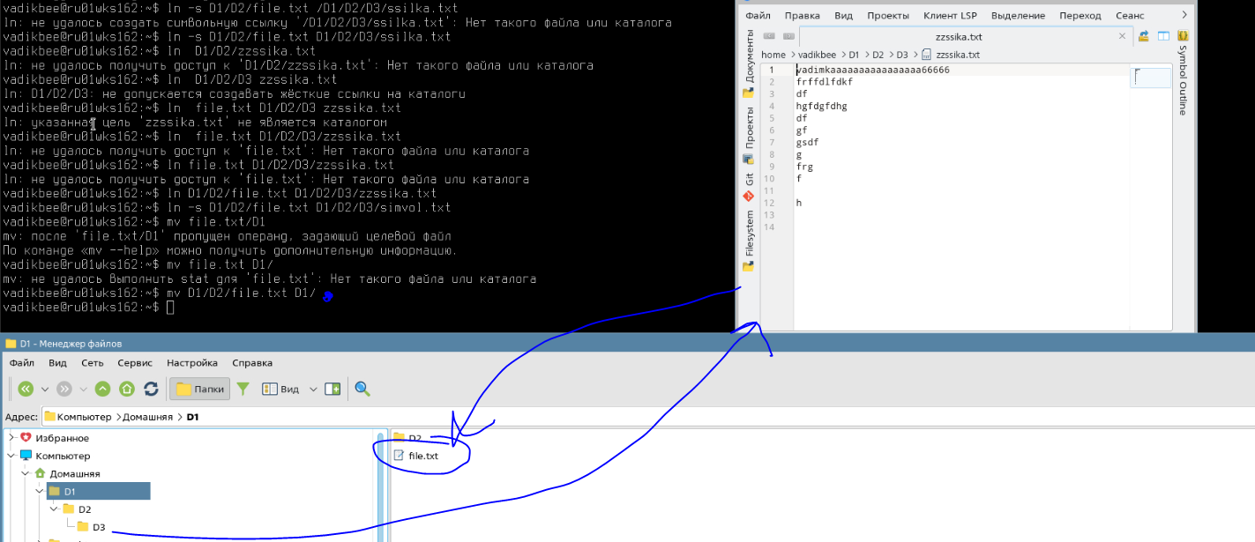1255x542 pixels.
Task: Click the Kate quick open icon
Action: click(x=1144, y=36)
